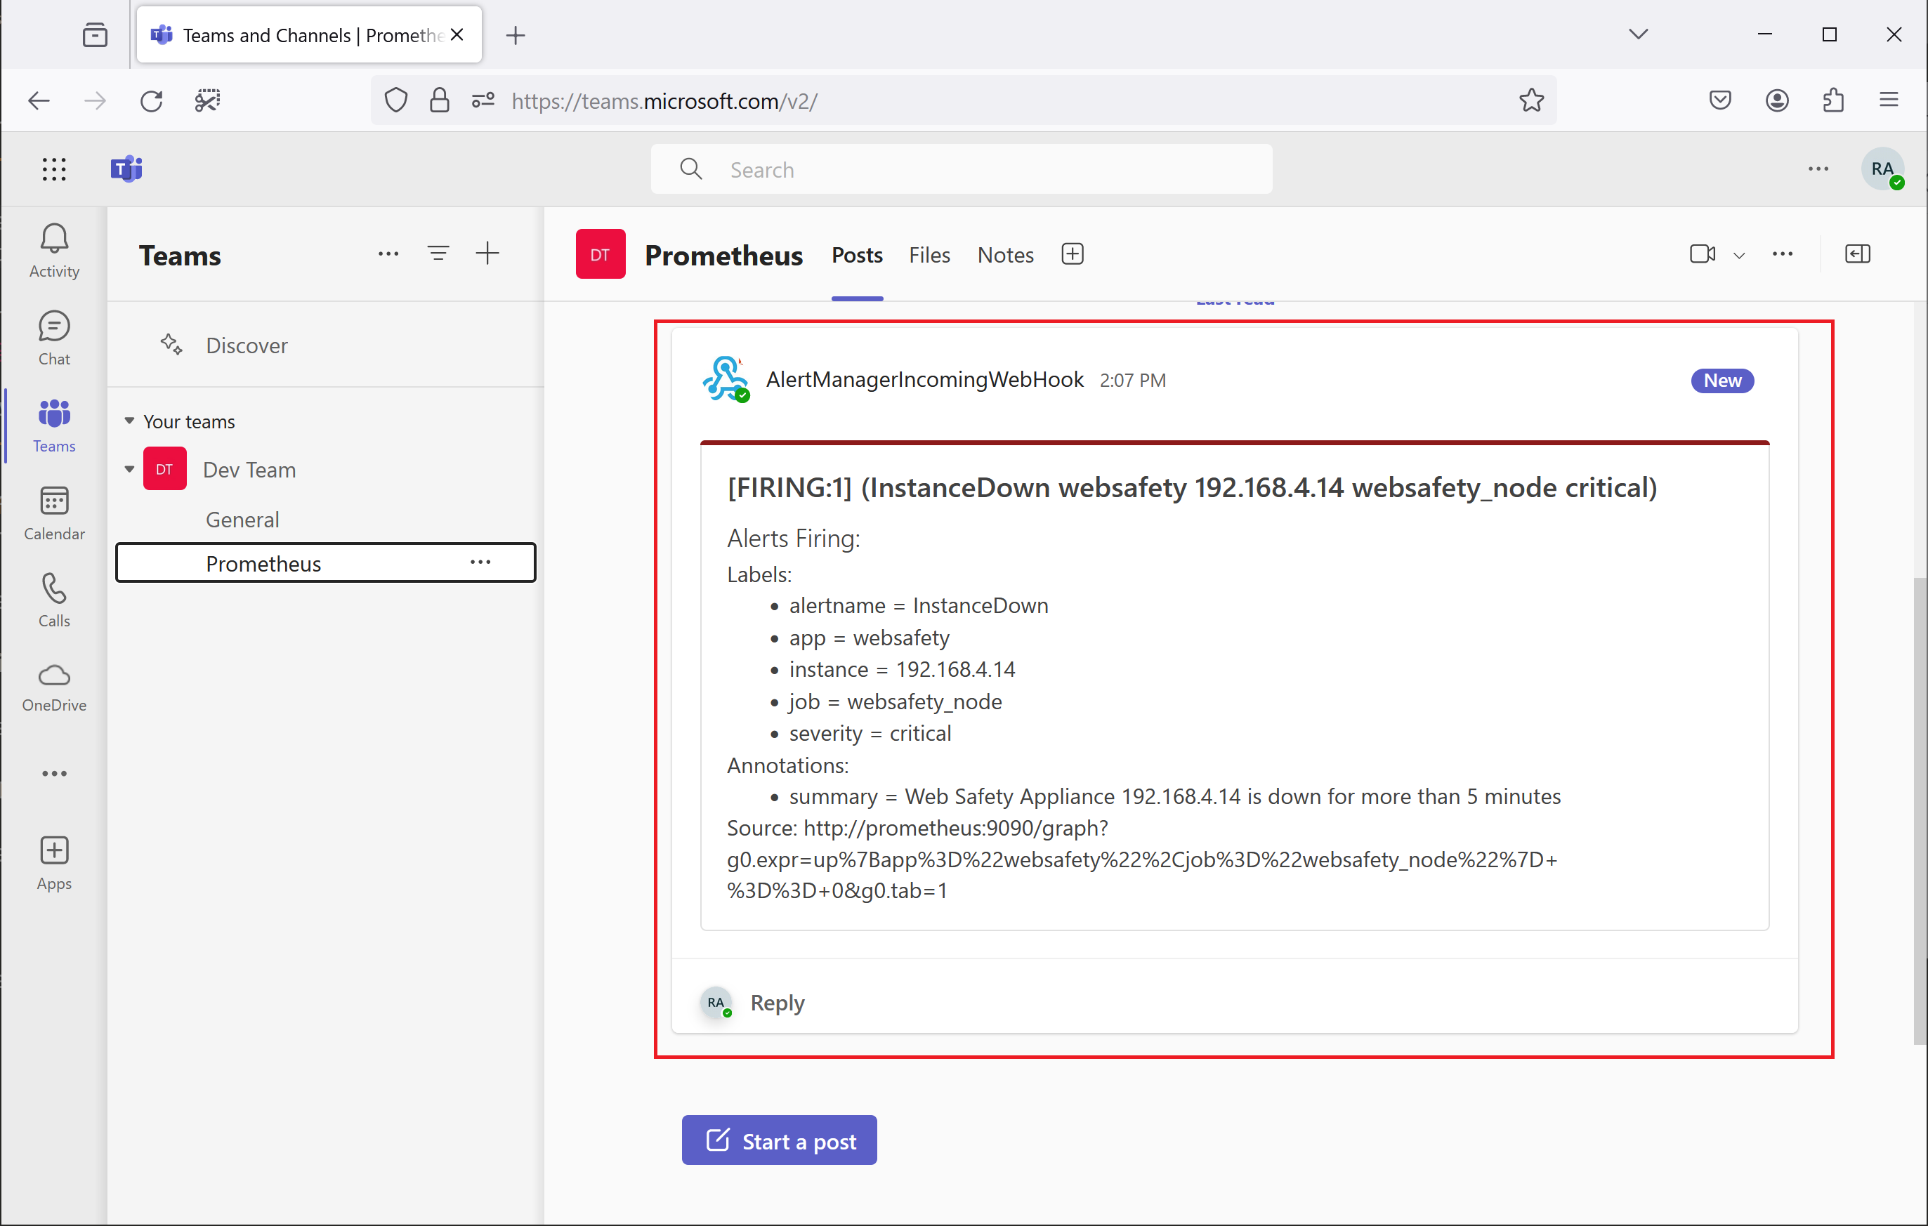
Task: Start a video meeting in channel
Action: pyautogui.click(x=1703, y=253)
